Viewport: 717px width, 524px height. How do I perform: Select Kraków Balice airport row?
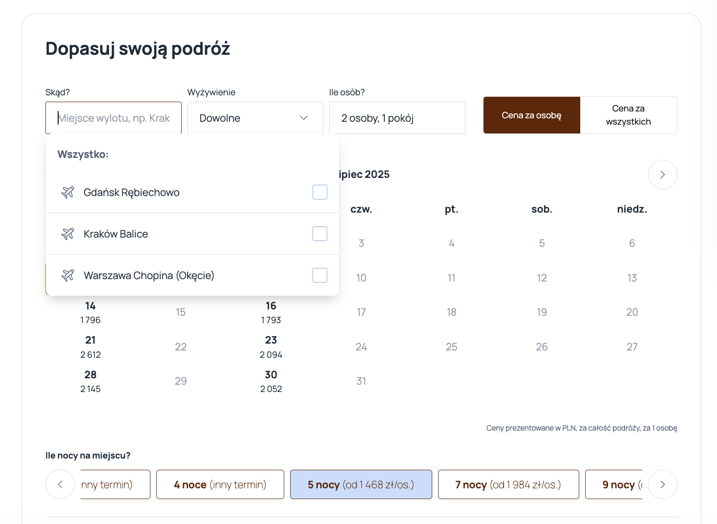[192, 234]
